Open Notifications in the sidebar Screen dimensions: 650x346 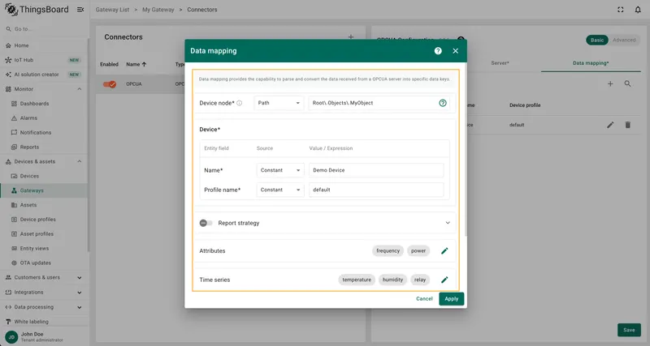44,133
